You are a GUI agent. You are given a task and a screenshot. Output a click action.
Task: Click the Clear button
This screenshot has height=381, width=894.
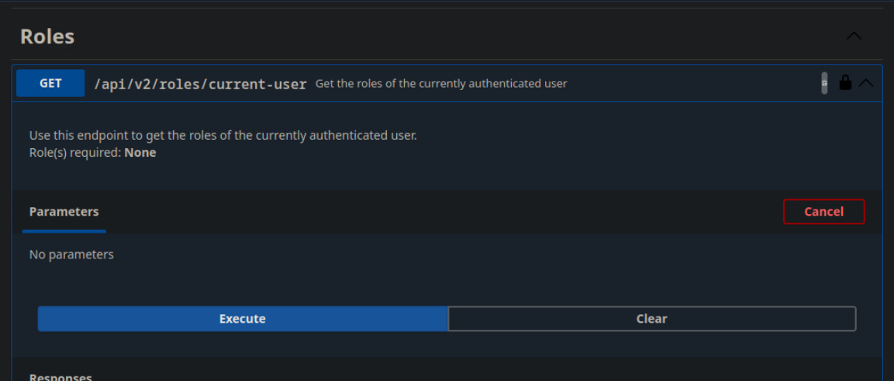651,319
